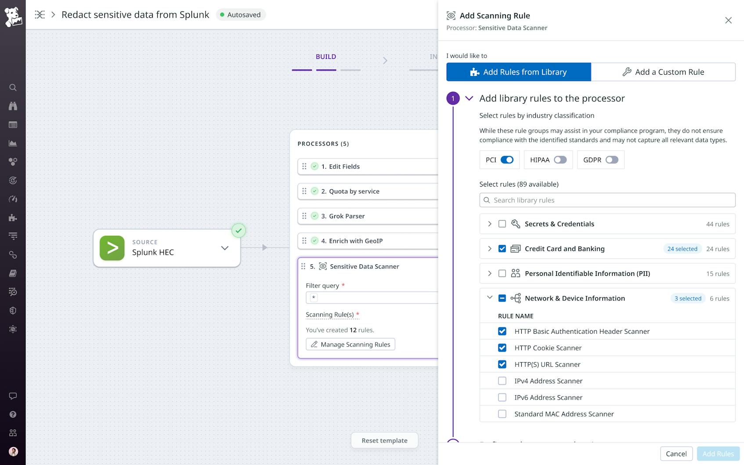The width and height of the screenshot is (744, 465).
Task: Open the Integrations puzzle-piece icon
Action: pos(13,217)
